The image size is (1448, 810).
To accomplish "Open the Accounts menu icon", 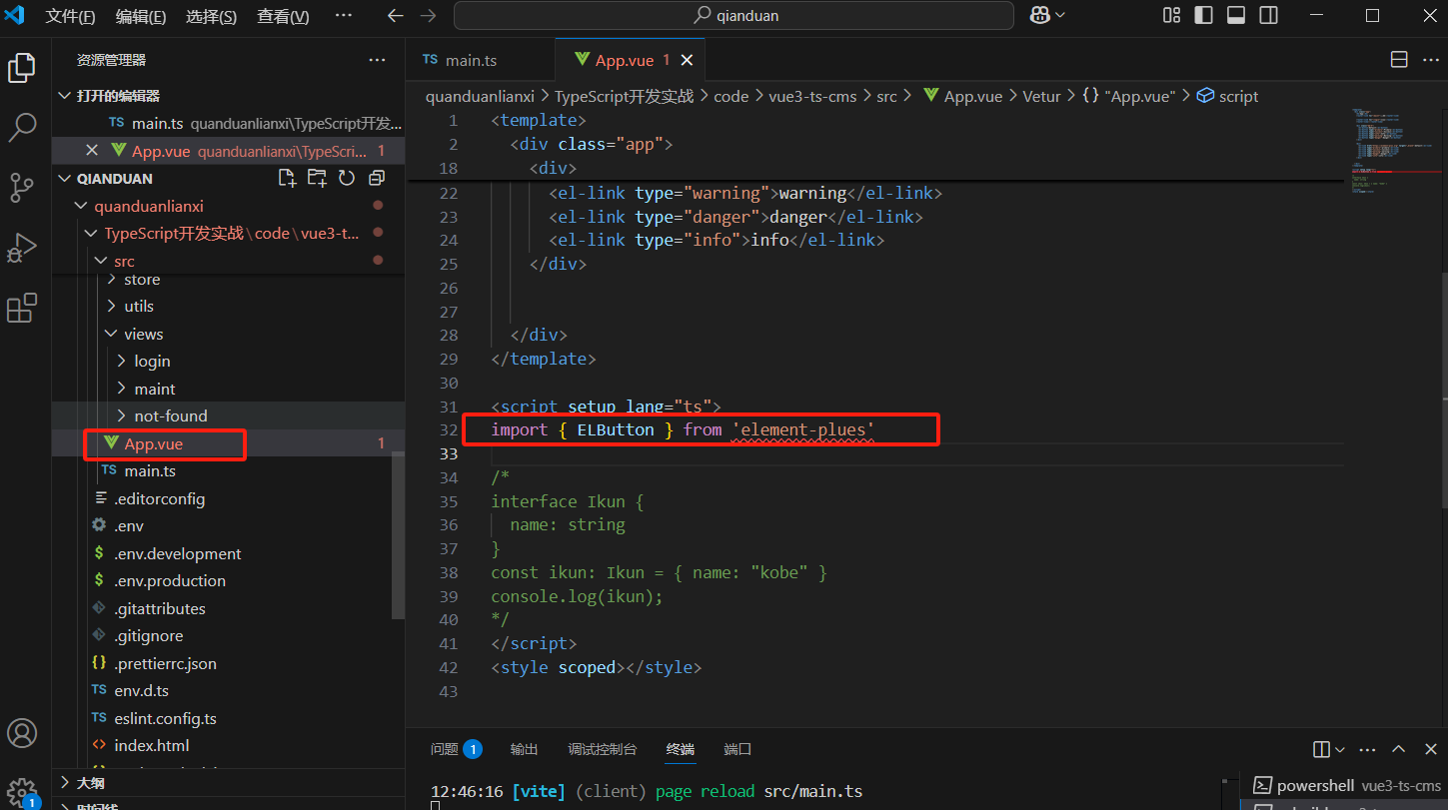I will coord(22,733).
